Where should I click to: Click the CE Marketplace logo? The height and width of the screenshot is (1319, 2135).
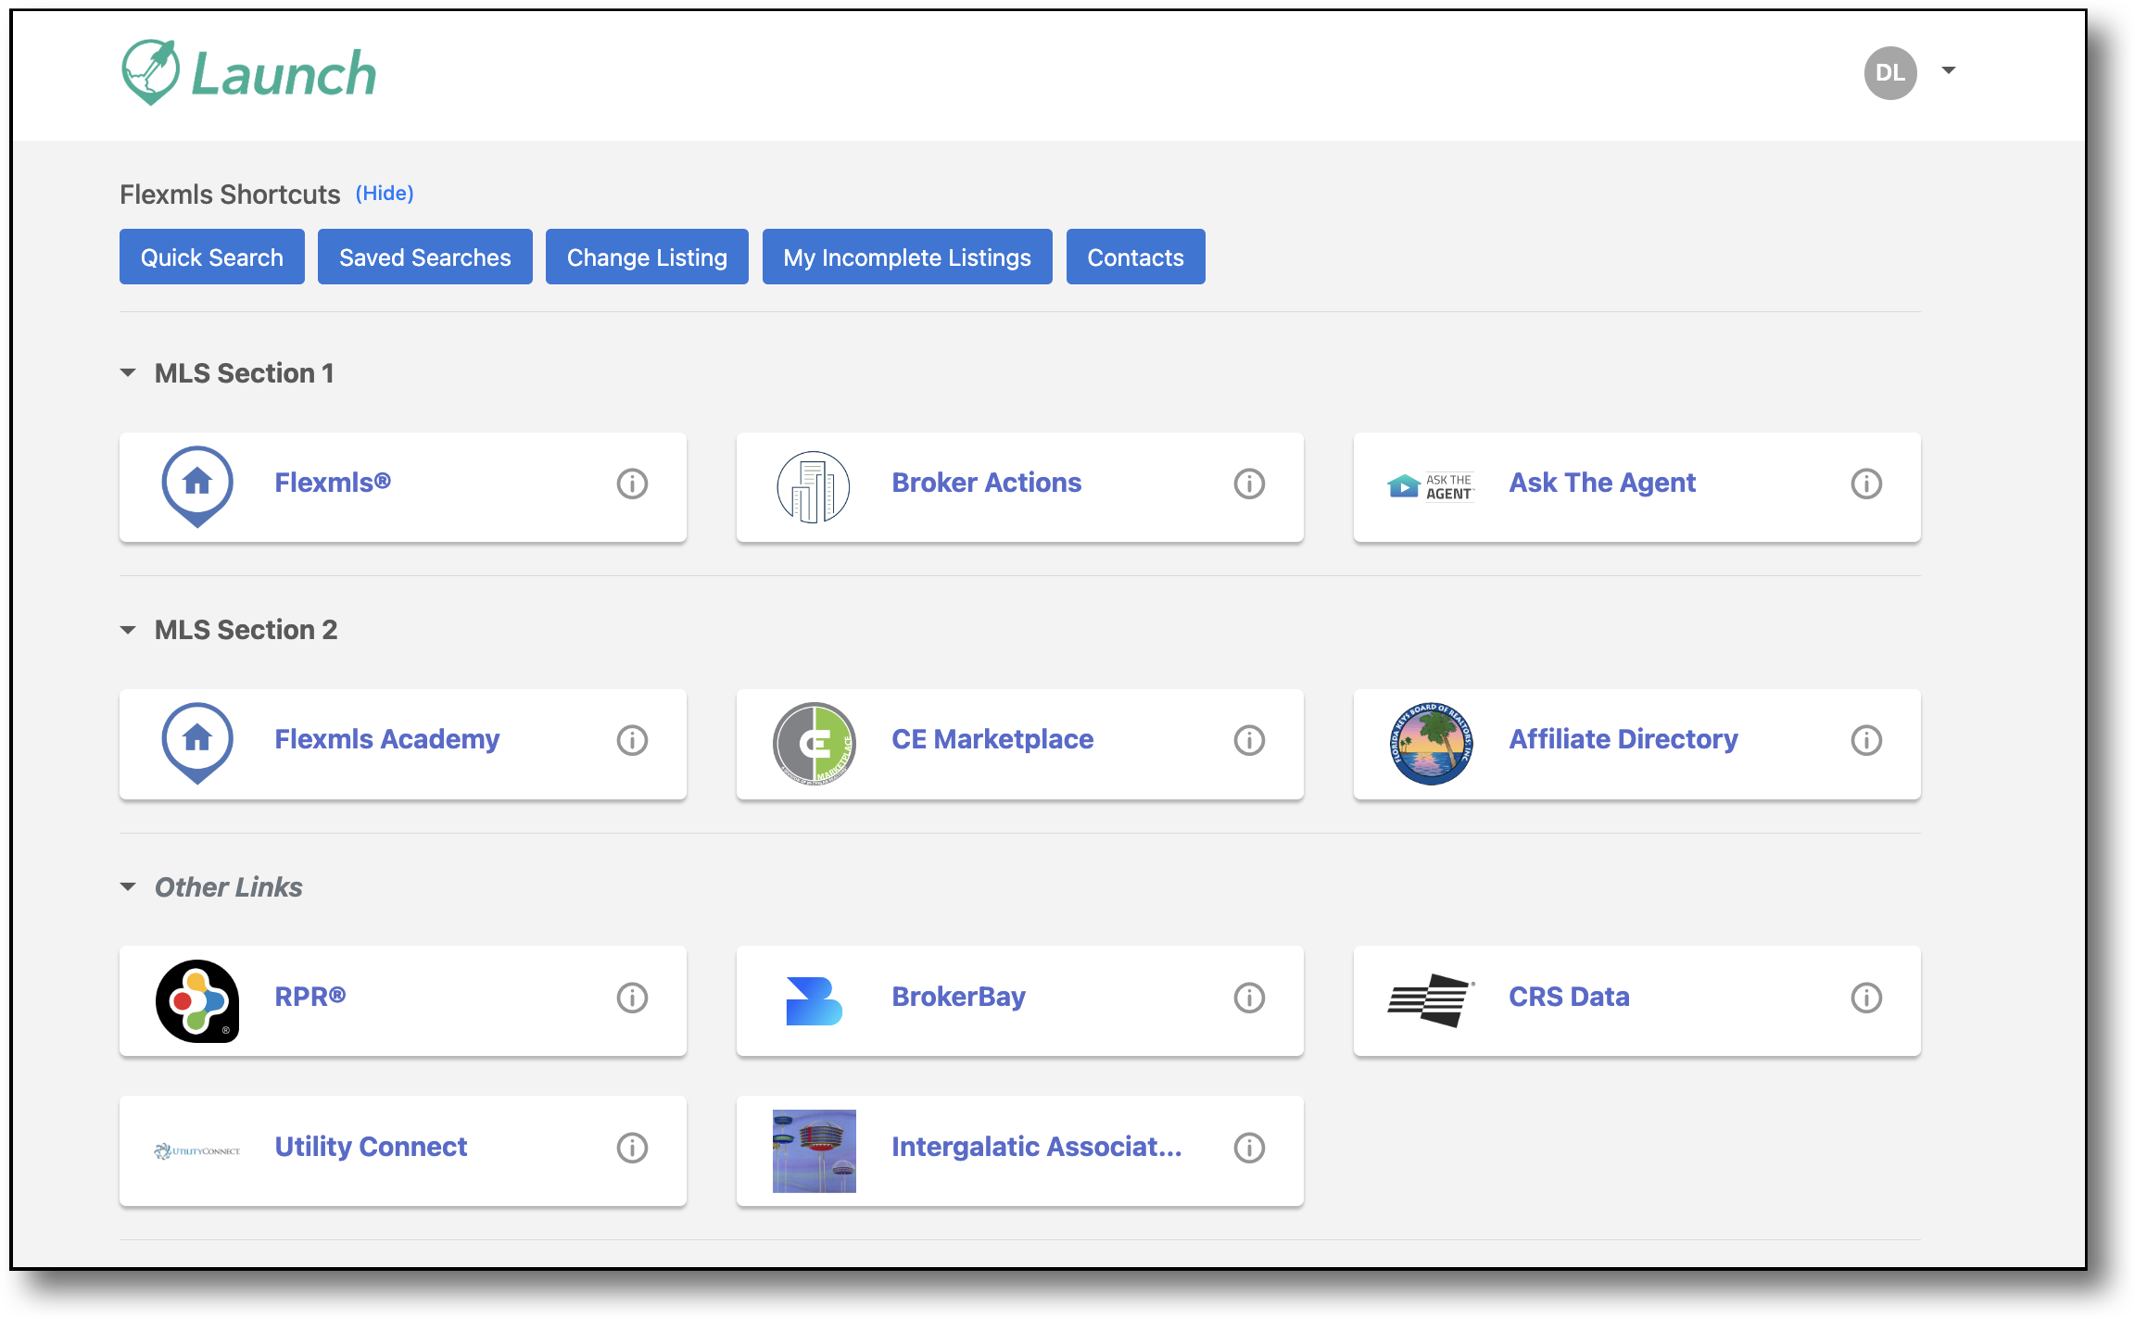point(814,743)
